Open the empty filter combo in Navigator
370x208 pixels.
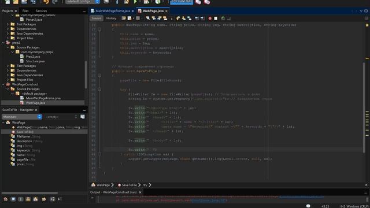tap(61, 117)
